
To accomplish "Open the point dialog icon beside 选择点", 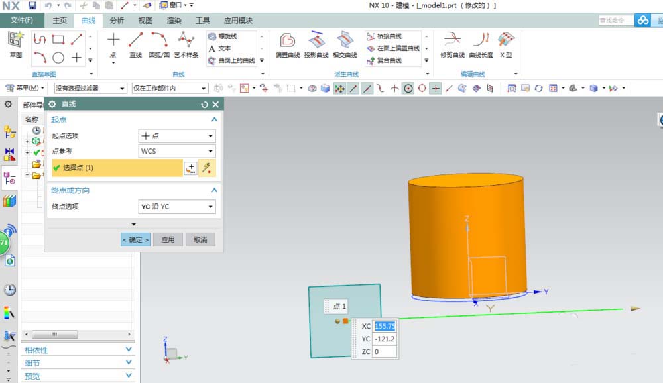I will coord(190,168).
